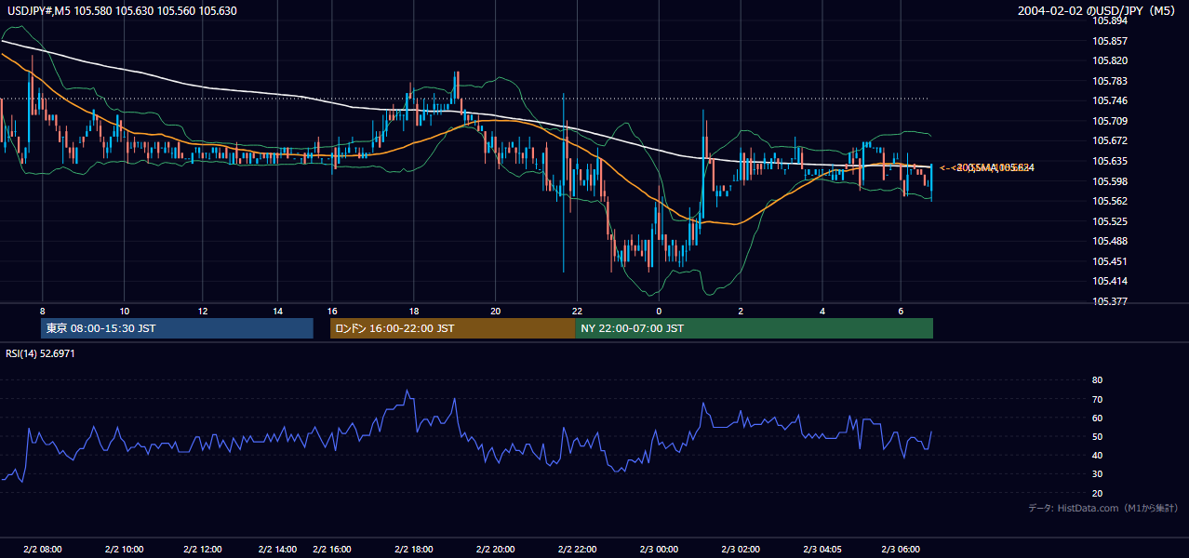Click the bottom time label 2/2 18:00
This screenshot has height=558, width=1189.
tap(414, 550)
